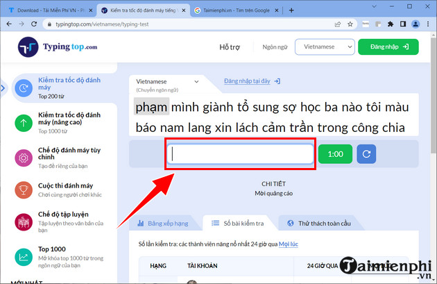Close the Download - Tải Miễn Phí VN tab
Viewport: 437px width, 284px height.
(x=91, y=10)
